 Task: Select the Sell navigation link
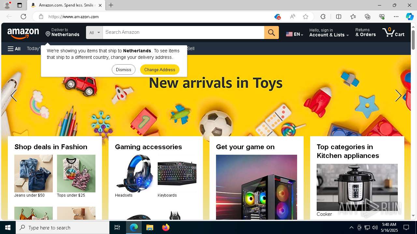point(191,48)
